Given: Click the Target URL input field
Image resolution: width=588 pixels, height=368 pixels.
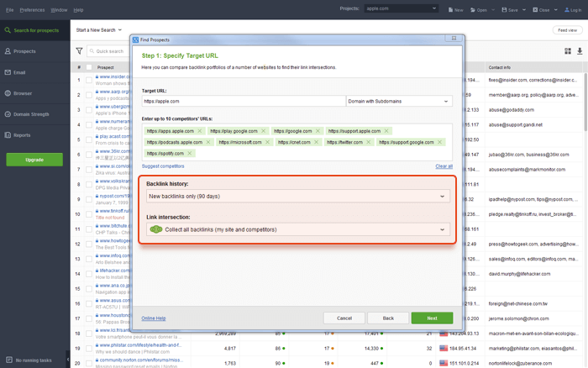Looking at the screenshot, I should pos(244,102).
